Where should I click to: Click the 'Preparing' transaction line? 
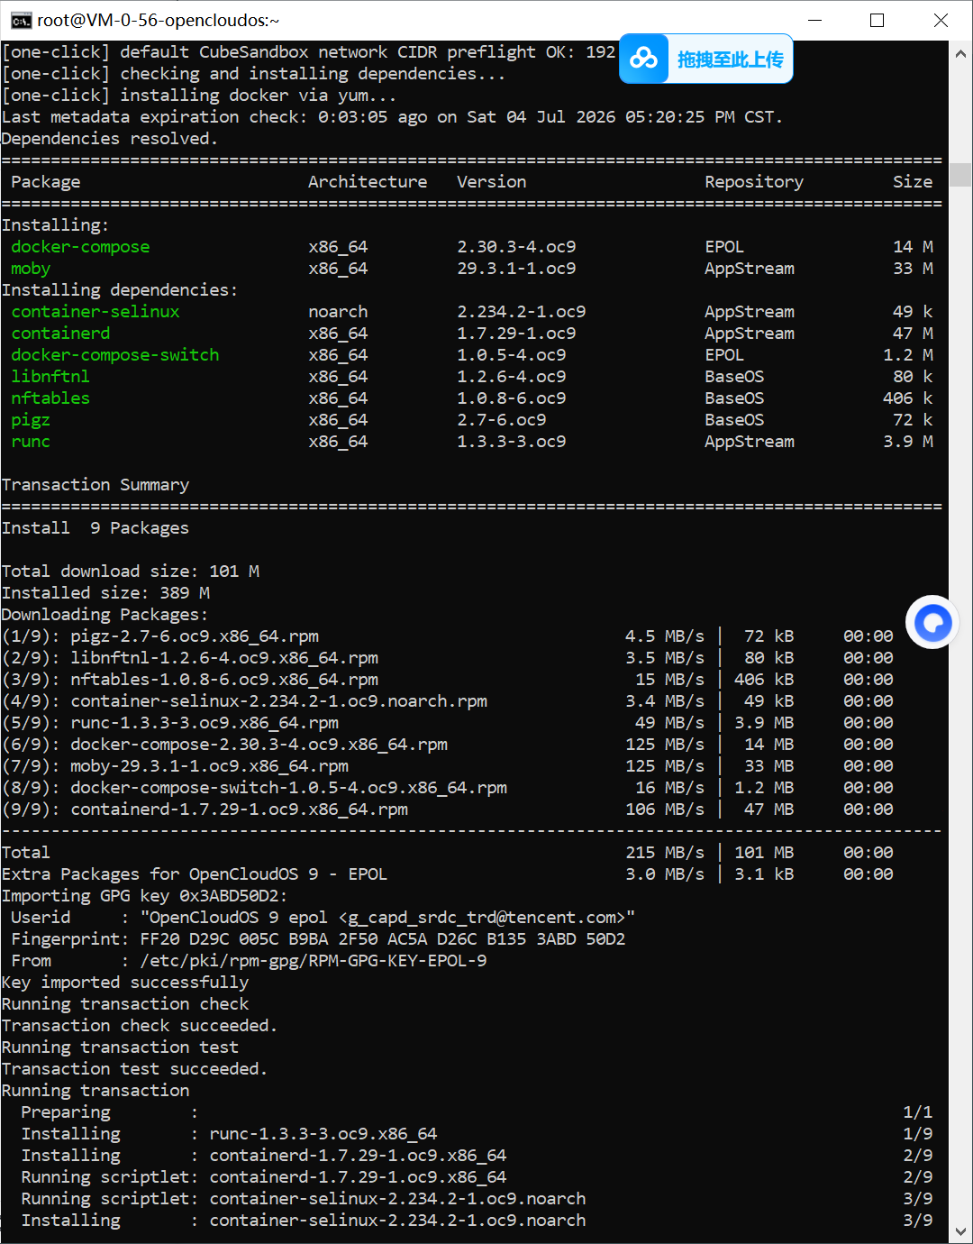click(x=477, y=1112)
